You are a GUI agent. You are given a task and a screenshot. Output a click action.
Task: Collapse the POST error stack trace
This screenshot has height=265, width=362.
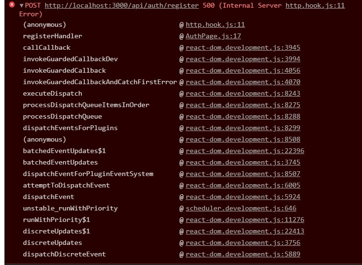(21, 6)
